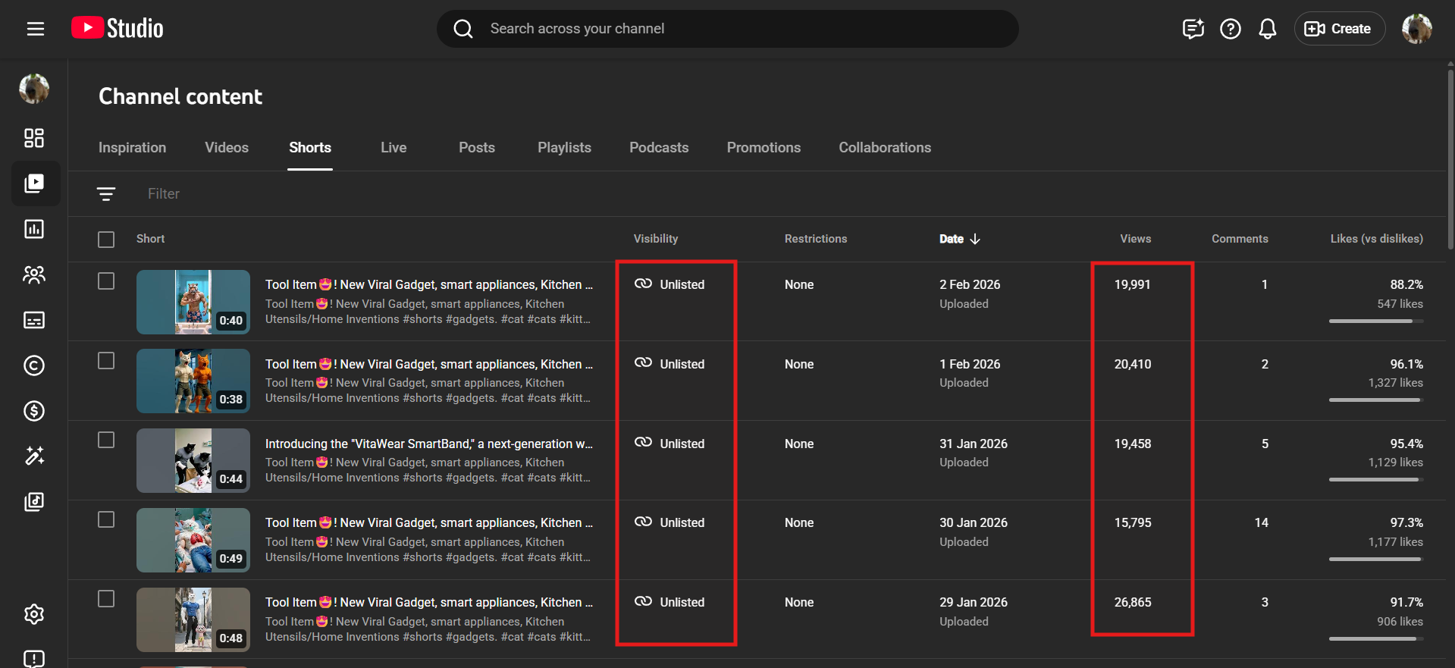Open Settings gear in the sidebar
Image resolution: width=1455 pixels, height=668 pixels.
34,614
